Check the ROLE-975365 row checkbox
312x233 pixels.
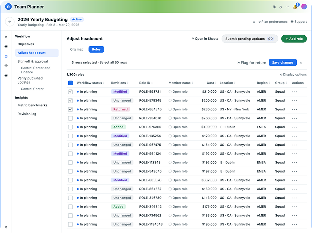coord(70,127)
